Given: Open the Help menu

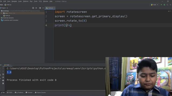Looking at the screenshot, I should coord(51,1).
